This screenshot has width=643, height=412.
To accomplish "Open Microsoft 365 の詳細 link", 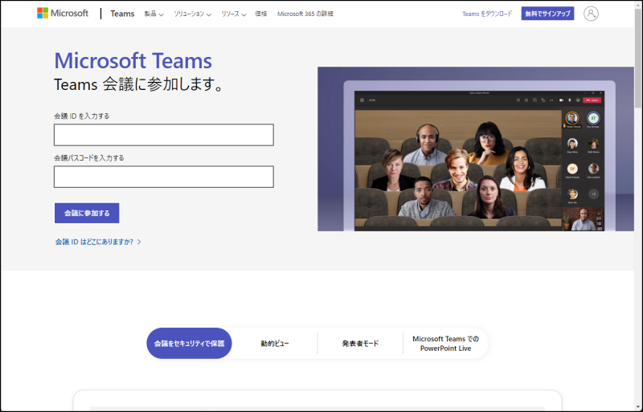I will (x=305, y=14).
